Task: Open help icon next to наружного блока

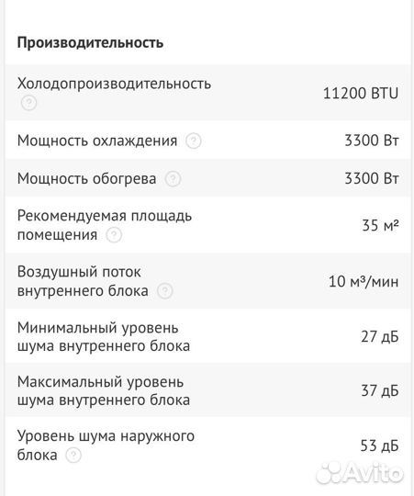Action: pyautogui.click(x=73, y=456)
